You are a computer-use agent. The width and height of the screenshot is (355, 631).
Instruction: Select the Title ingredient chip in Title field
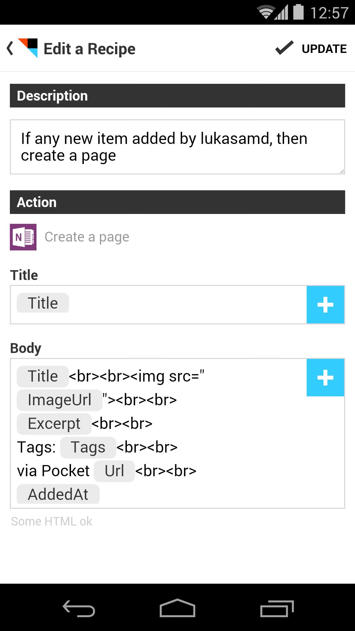(x=43, y=303)
